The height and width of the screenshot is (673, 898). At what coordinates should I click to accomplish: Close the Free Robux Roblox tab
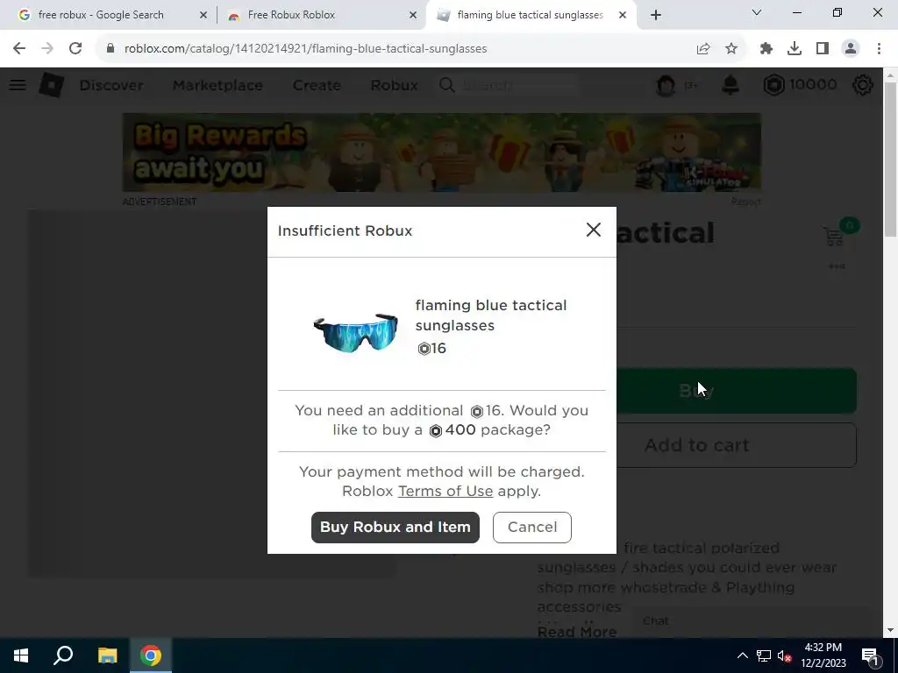(x=413, y=15)
